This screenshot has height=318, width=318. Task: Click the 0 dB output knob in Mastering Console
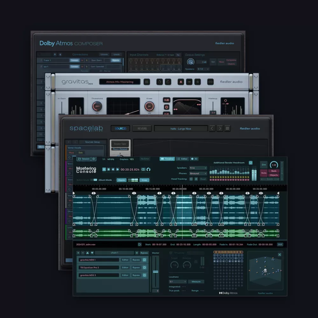pos(274,165)
